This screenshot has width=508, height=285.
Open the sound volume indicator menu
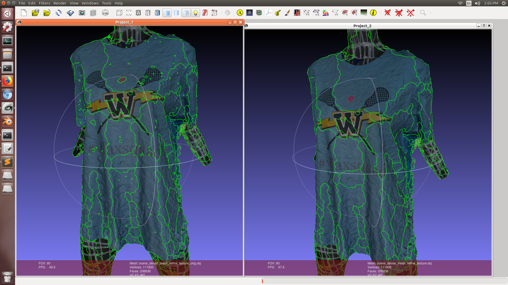click(477, 3)
